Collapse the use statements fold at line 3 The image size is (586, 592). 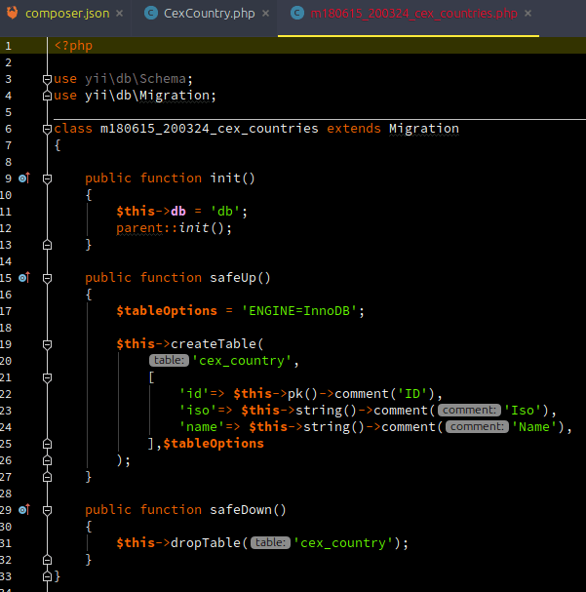[47, 79]
